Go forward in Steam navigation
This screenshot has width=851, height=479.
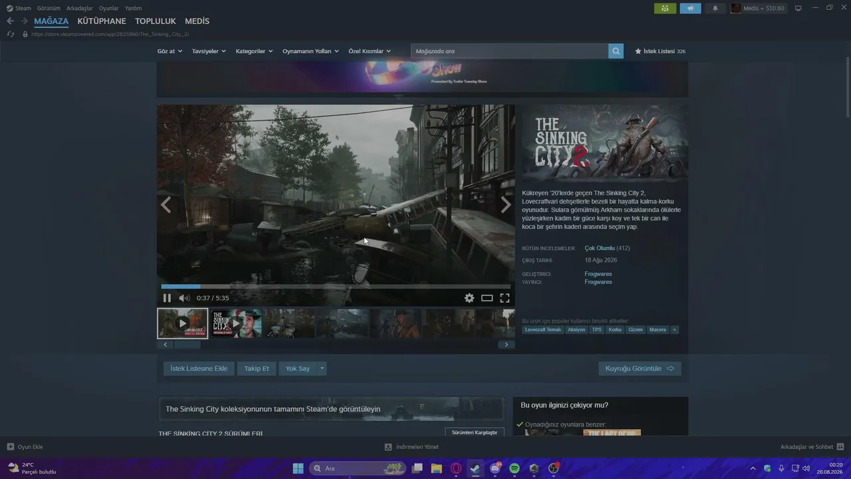coord(25,21)
